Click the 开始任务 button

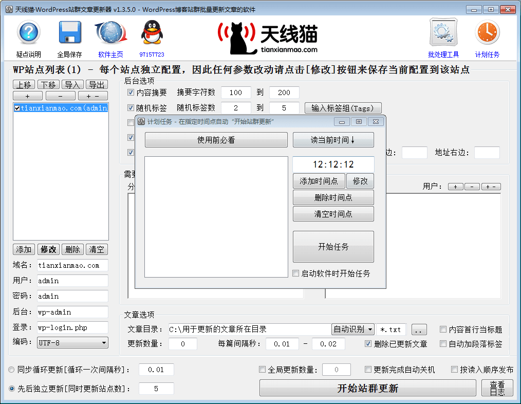[x=333, y=247]
